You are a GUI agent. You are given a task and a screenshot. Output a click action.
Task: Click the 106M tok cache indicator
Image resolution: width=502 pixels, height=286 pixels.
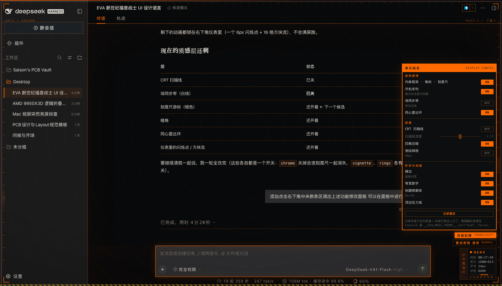click(313, 281)
